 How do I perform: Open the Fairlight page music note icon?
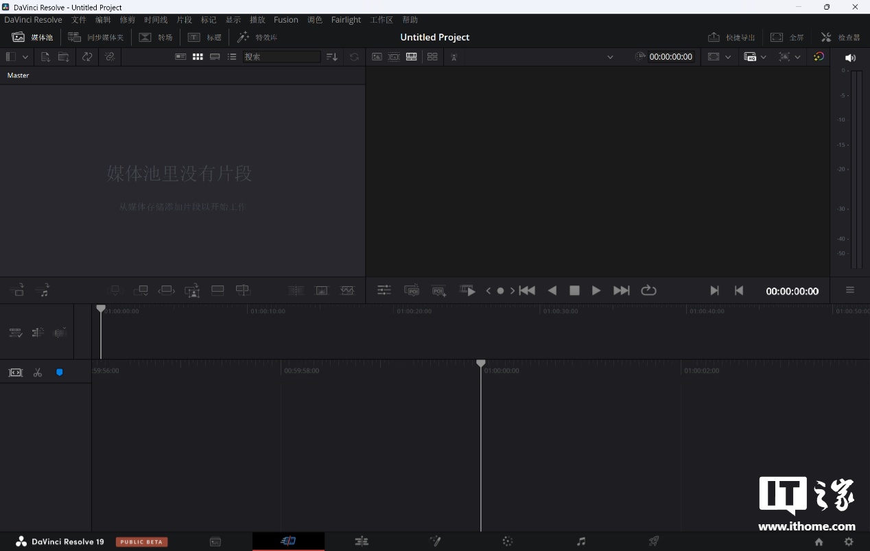tap(581, 541)
